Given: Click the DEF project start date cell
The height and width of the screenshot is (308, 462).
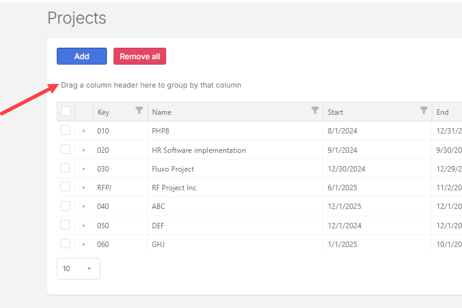Looking at the screenshot, I should [344, 226].
